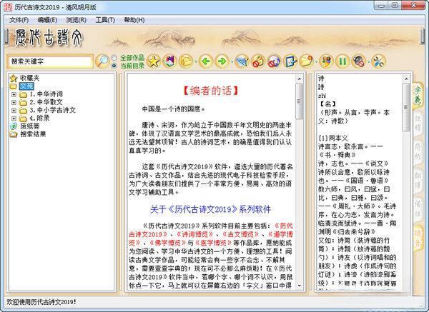Viewport: 429px width, 312px height.
Task: Switch to the 字义 side tab
Action: pyautogui.click(x=418, y=91)
